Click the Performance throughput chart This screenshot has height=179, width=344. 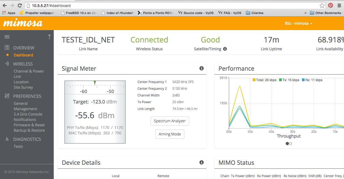click(286, 103)
